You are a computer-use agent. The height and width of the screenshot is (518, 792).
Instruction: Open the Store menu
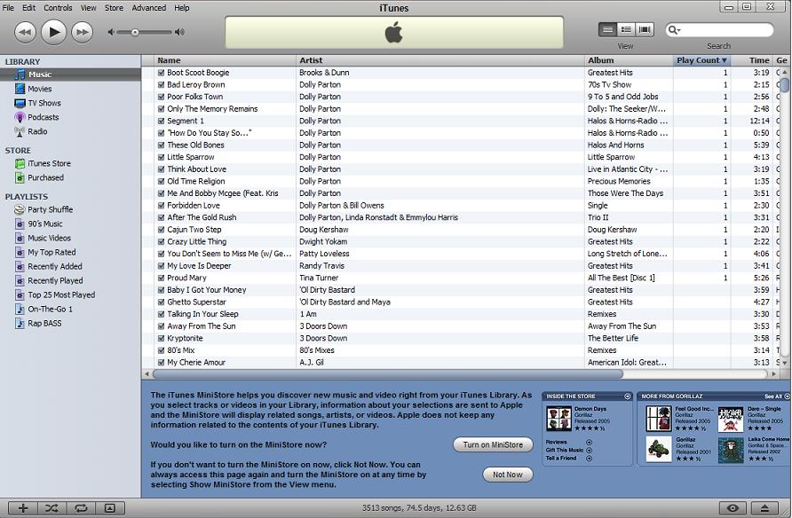(x=114, y=8)
